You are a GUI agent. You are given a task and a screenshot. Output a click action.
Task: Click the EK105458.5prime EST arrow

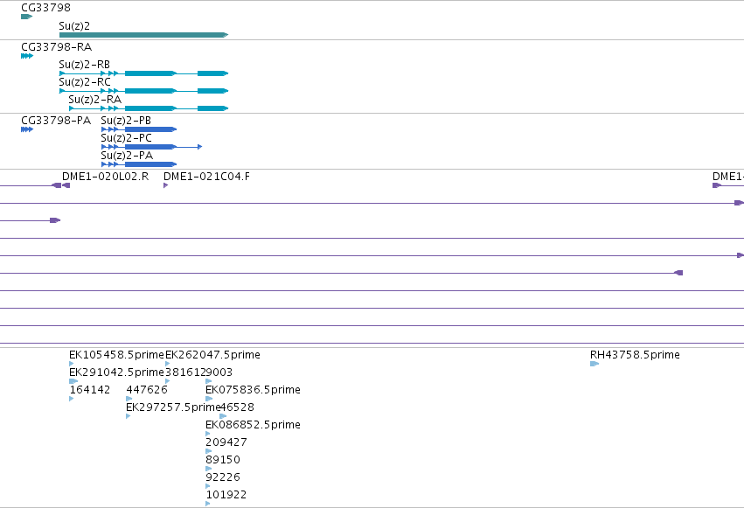[71, 364]
